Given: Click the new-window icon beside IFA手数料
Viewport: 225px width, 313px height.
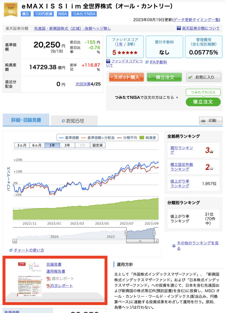Looking at the screenshot, I should (147, 62).
